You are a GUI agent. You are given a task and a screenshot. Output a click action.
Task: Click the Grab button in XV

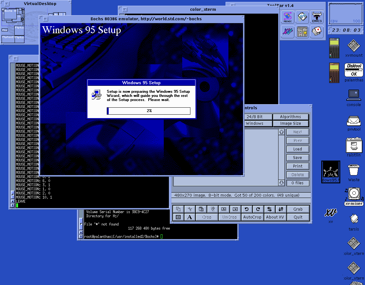[x=298, y=209]
